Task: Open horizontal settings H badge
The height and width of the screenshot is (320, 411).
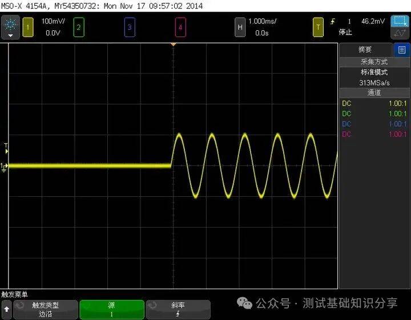Action: (x=240, y=27)
